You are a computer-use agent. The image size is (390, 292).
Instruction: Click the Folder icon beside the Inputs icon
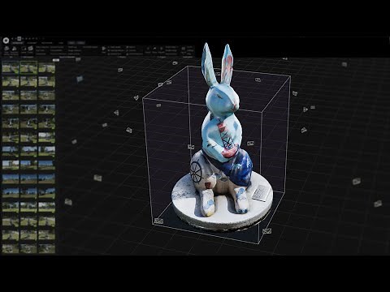[30, 48]
